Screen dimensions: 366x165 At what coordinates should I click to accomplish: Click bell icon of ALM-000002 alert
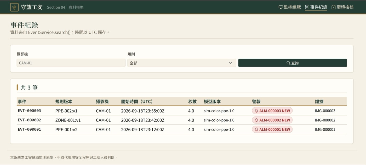pyautogui.click(x=256, y=120)
